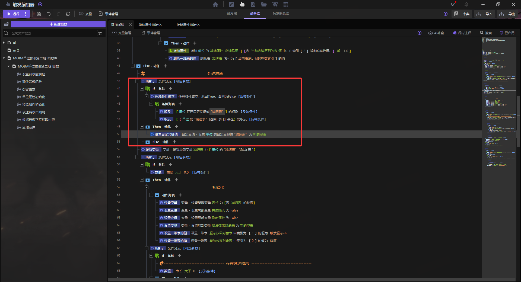Click the 新建函数 button
Screen dimensions: 521x282
(x=58, y=24)
